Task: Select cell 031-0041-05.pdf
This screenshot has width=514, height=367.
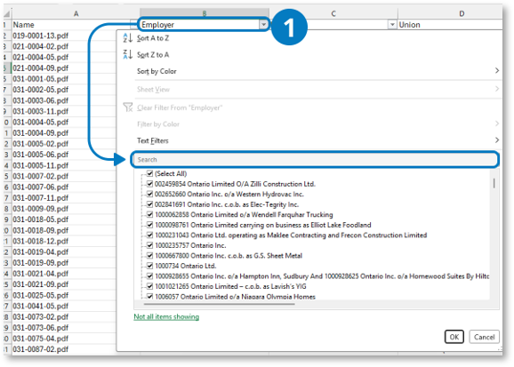Action: click(x=64, y=306)
